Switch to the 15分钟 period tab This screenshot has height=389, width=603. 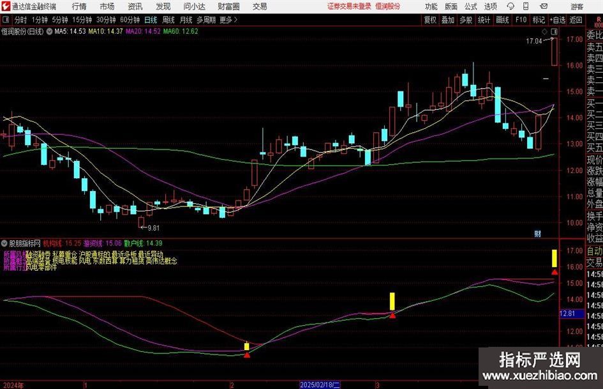[82, 20]
